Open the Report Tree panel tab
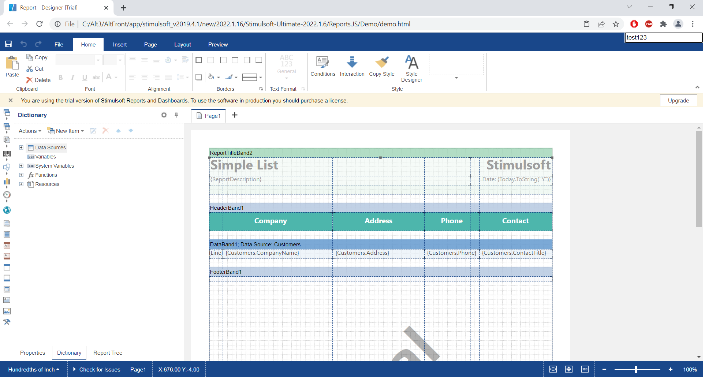Image resolution: width=705 pixels, height=377 pixels. coord(108,353)
